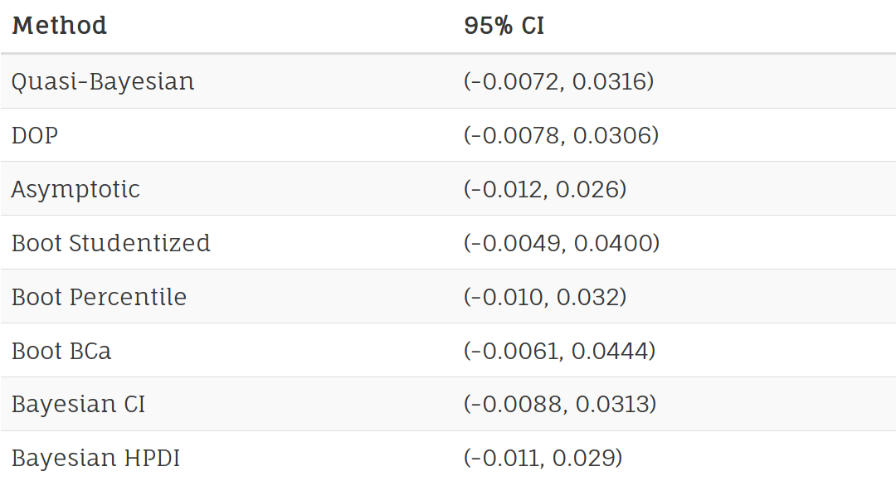Click the Boot Studentized method cell
Image resolution: width=896 pixels, height=481 pixels.
[x=111, y=243]
